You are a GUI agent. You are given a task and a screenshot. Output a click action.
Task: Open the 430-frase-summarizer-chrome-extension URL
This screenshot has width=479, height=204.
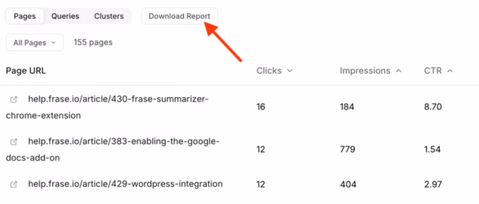[118, 99]
